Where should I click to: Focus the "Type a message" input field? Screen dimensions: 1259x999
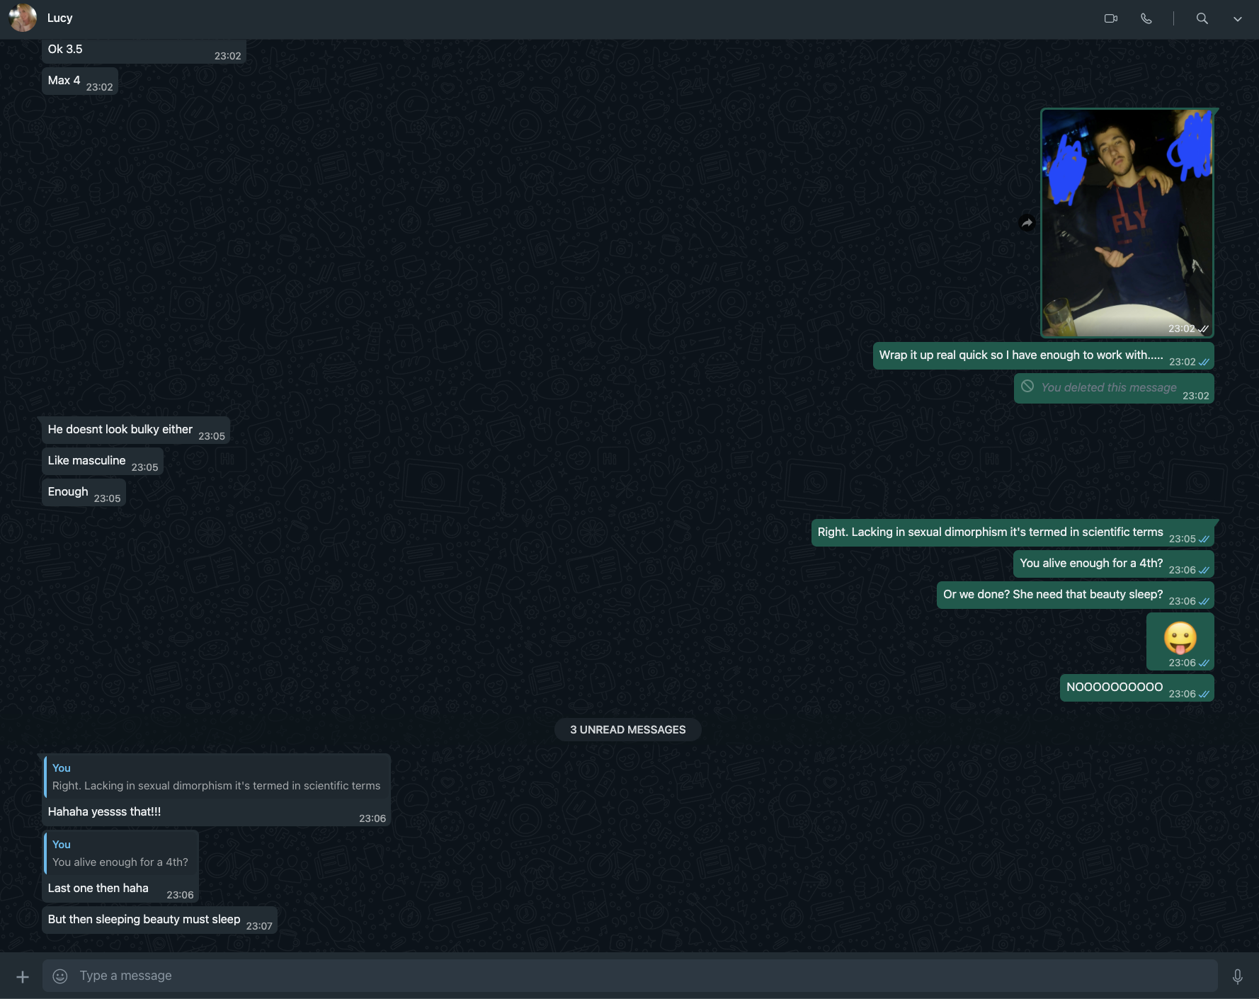629,976
